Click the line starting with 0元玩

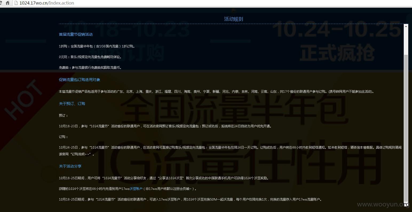point(91,57)
